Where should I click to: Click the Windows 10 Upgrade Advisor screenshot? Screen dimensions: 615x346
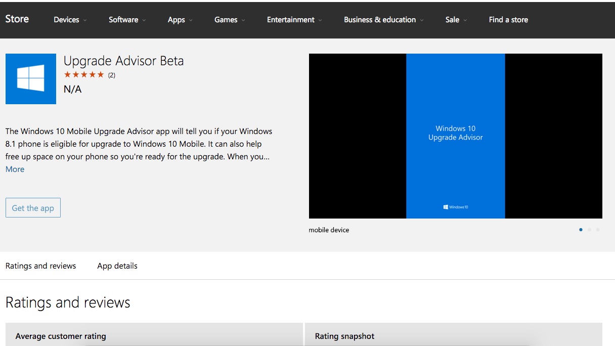coord(455,136)
